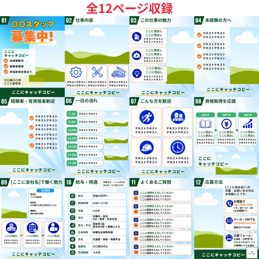Select the telephone icon beside お電話で
The width and height of the screenshot is (259, 259).
229,204
